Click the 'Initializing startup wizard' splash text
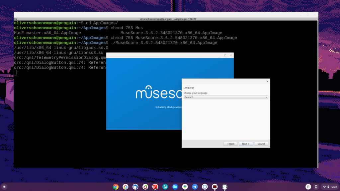This screenshot has height=191, width=340. pos(168,107)
